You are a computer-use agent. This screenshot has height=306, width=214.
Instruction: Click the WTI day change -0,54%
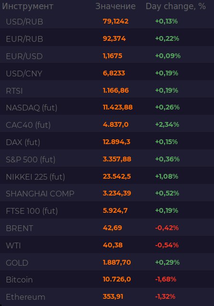(167, 245)
